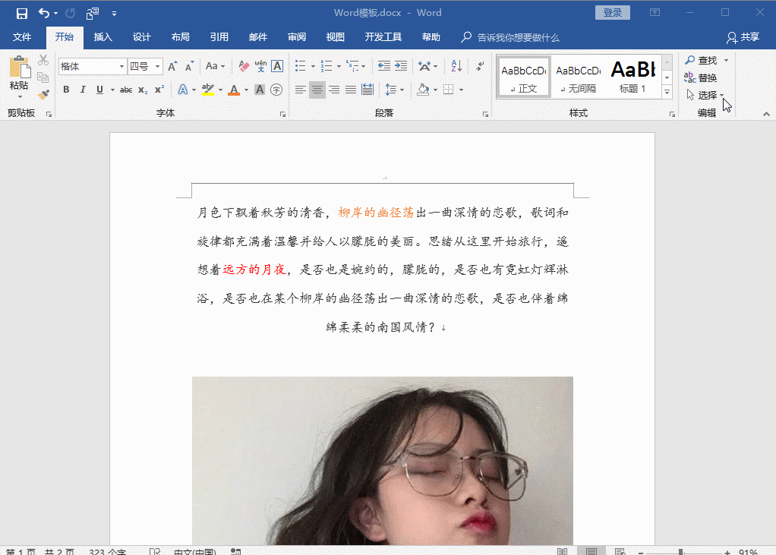Open the 文件 menu
Viewport: 776px width, 555px height.
tap(22, 37)
